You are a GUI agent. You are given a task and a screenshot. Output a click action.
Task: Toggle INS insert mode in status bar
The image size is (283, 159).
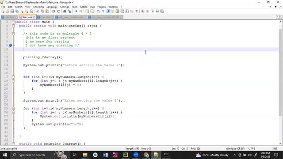click(275, 148)
